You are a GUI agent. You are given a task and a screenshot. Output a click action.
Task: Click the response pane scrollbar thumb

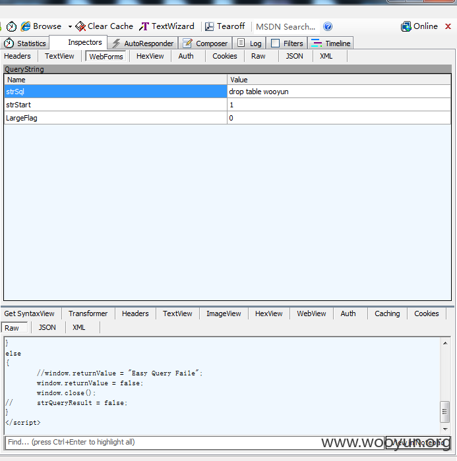tap(445, 412)
